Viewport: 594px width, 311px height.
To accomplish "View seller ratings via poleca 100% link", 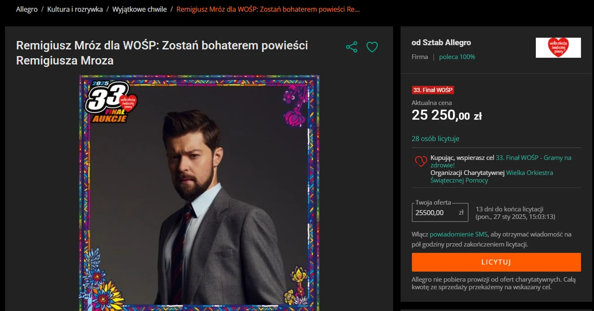I will (x=457, y=57).
